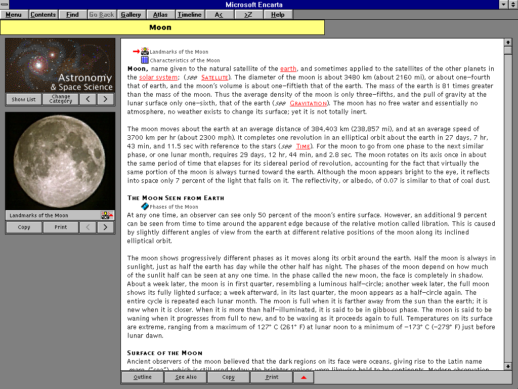Viewport: 518px width, 389px height.
Task: Click the 'Surface of the Moon' heading
Action: pos(164,353)
